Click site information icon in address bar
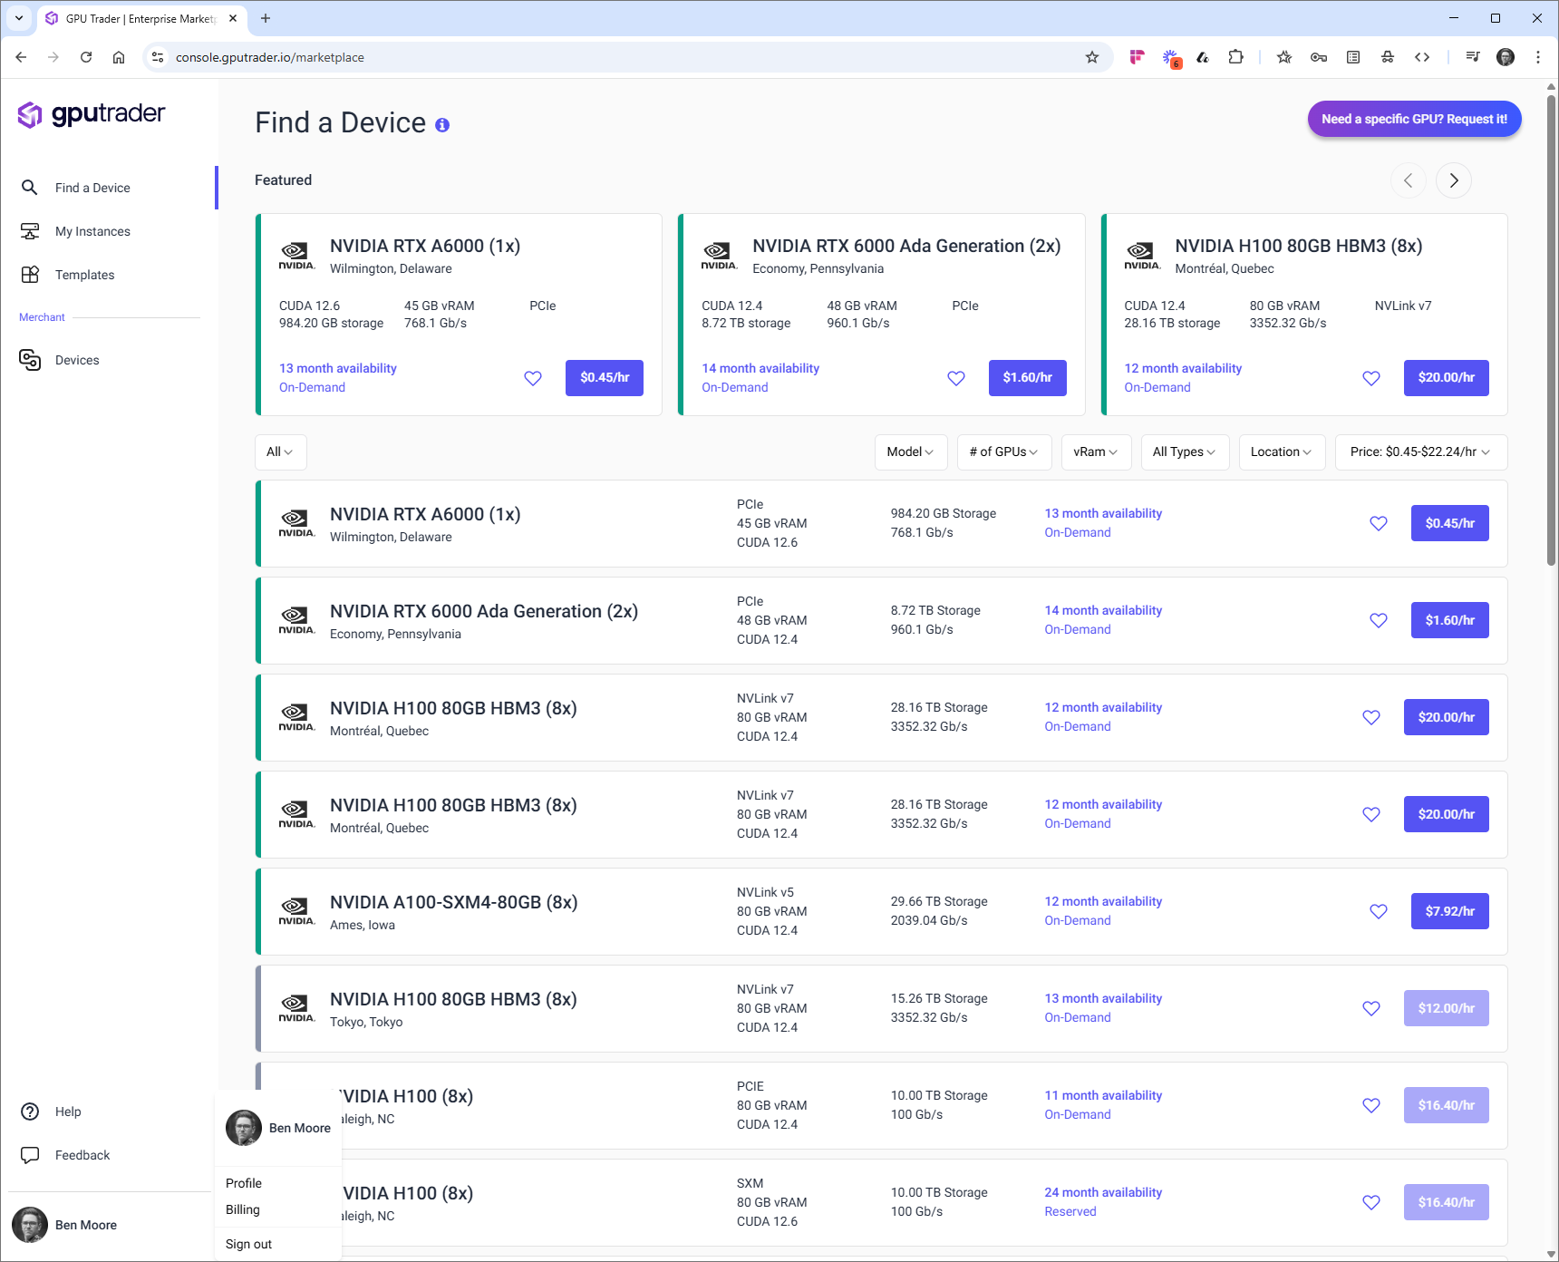 158,57
